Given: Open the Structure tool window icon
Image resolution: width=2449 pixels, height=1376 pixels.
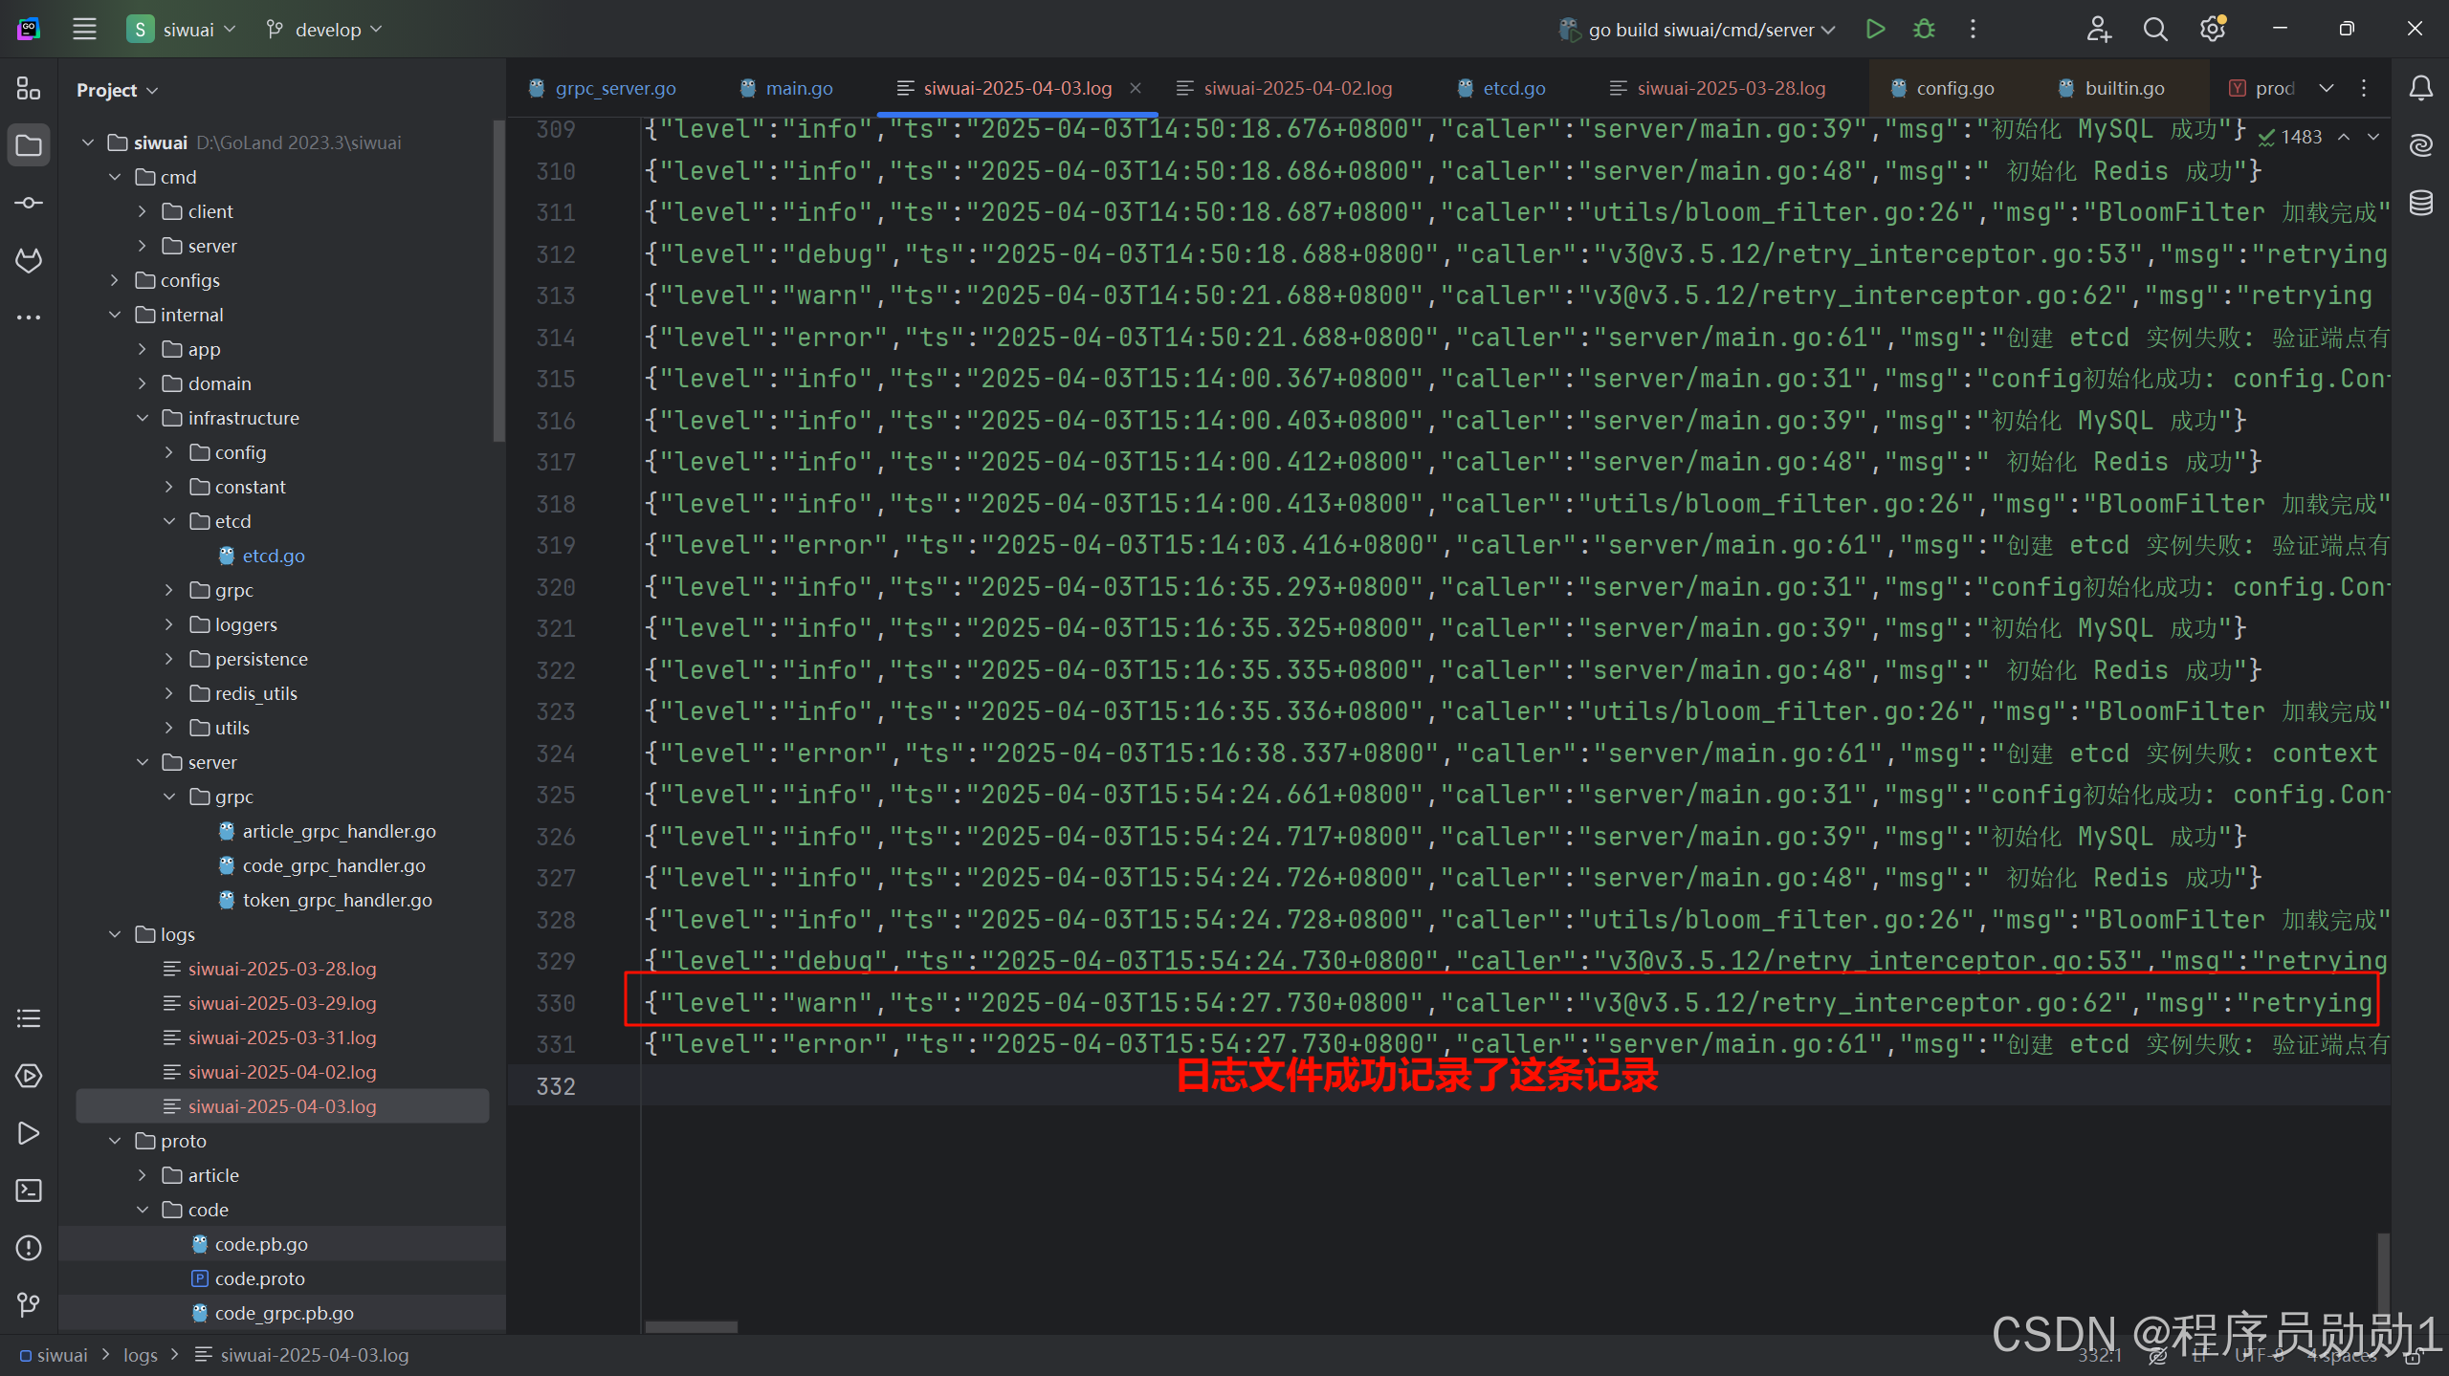Looking at the screenshot, I should 29,89.
